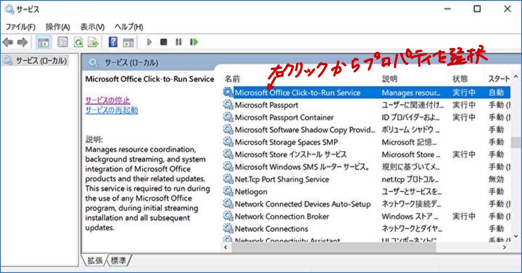The width and height of the screenshot is (522, 273).
Task: Open the ファイル(F) menu
Action: point(20,27)
